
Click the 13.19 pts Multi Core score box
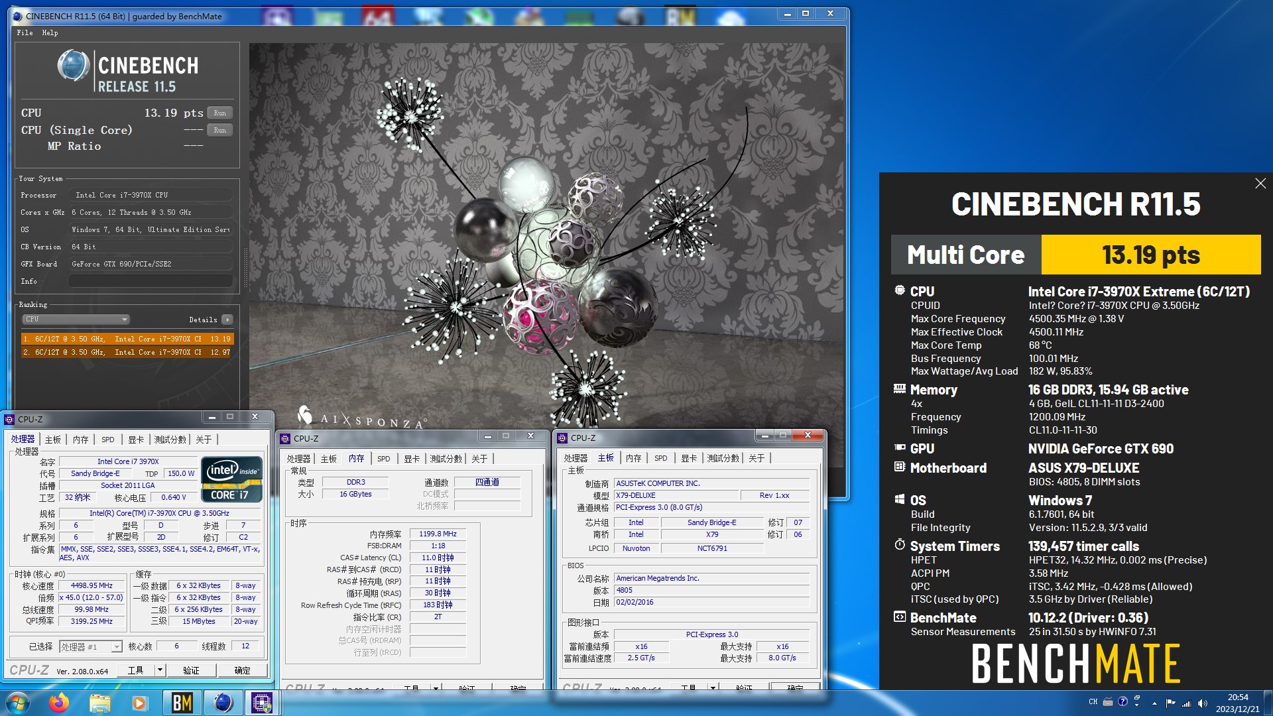point(1150,255)
